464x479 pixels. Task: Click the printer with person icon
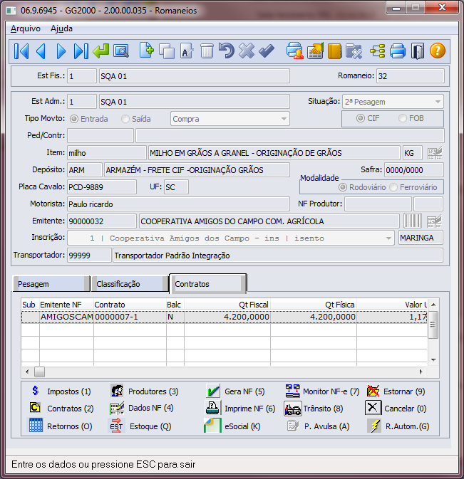tap(295, 51)
